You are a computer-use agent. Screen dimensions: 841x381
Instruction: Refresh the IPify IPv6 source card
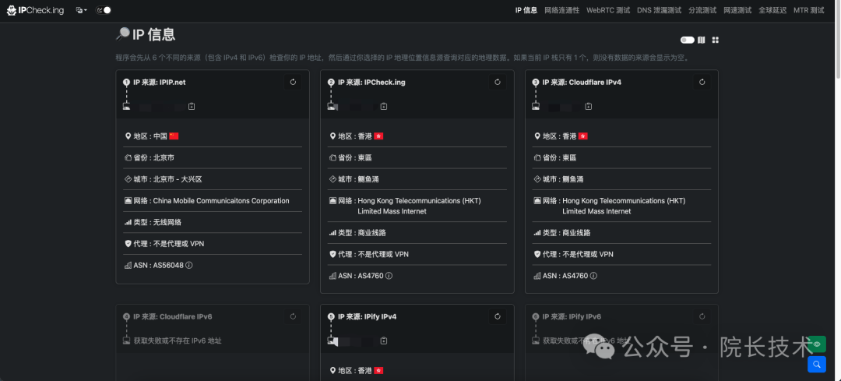point(702,316)
